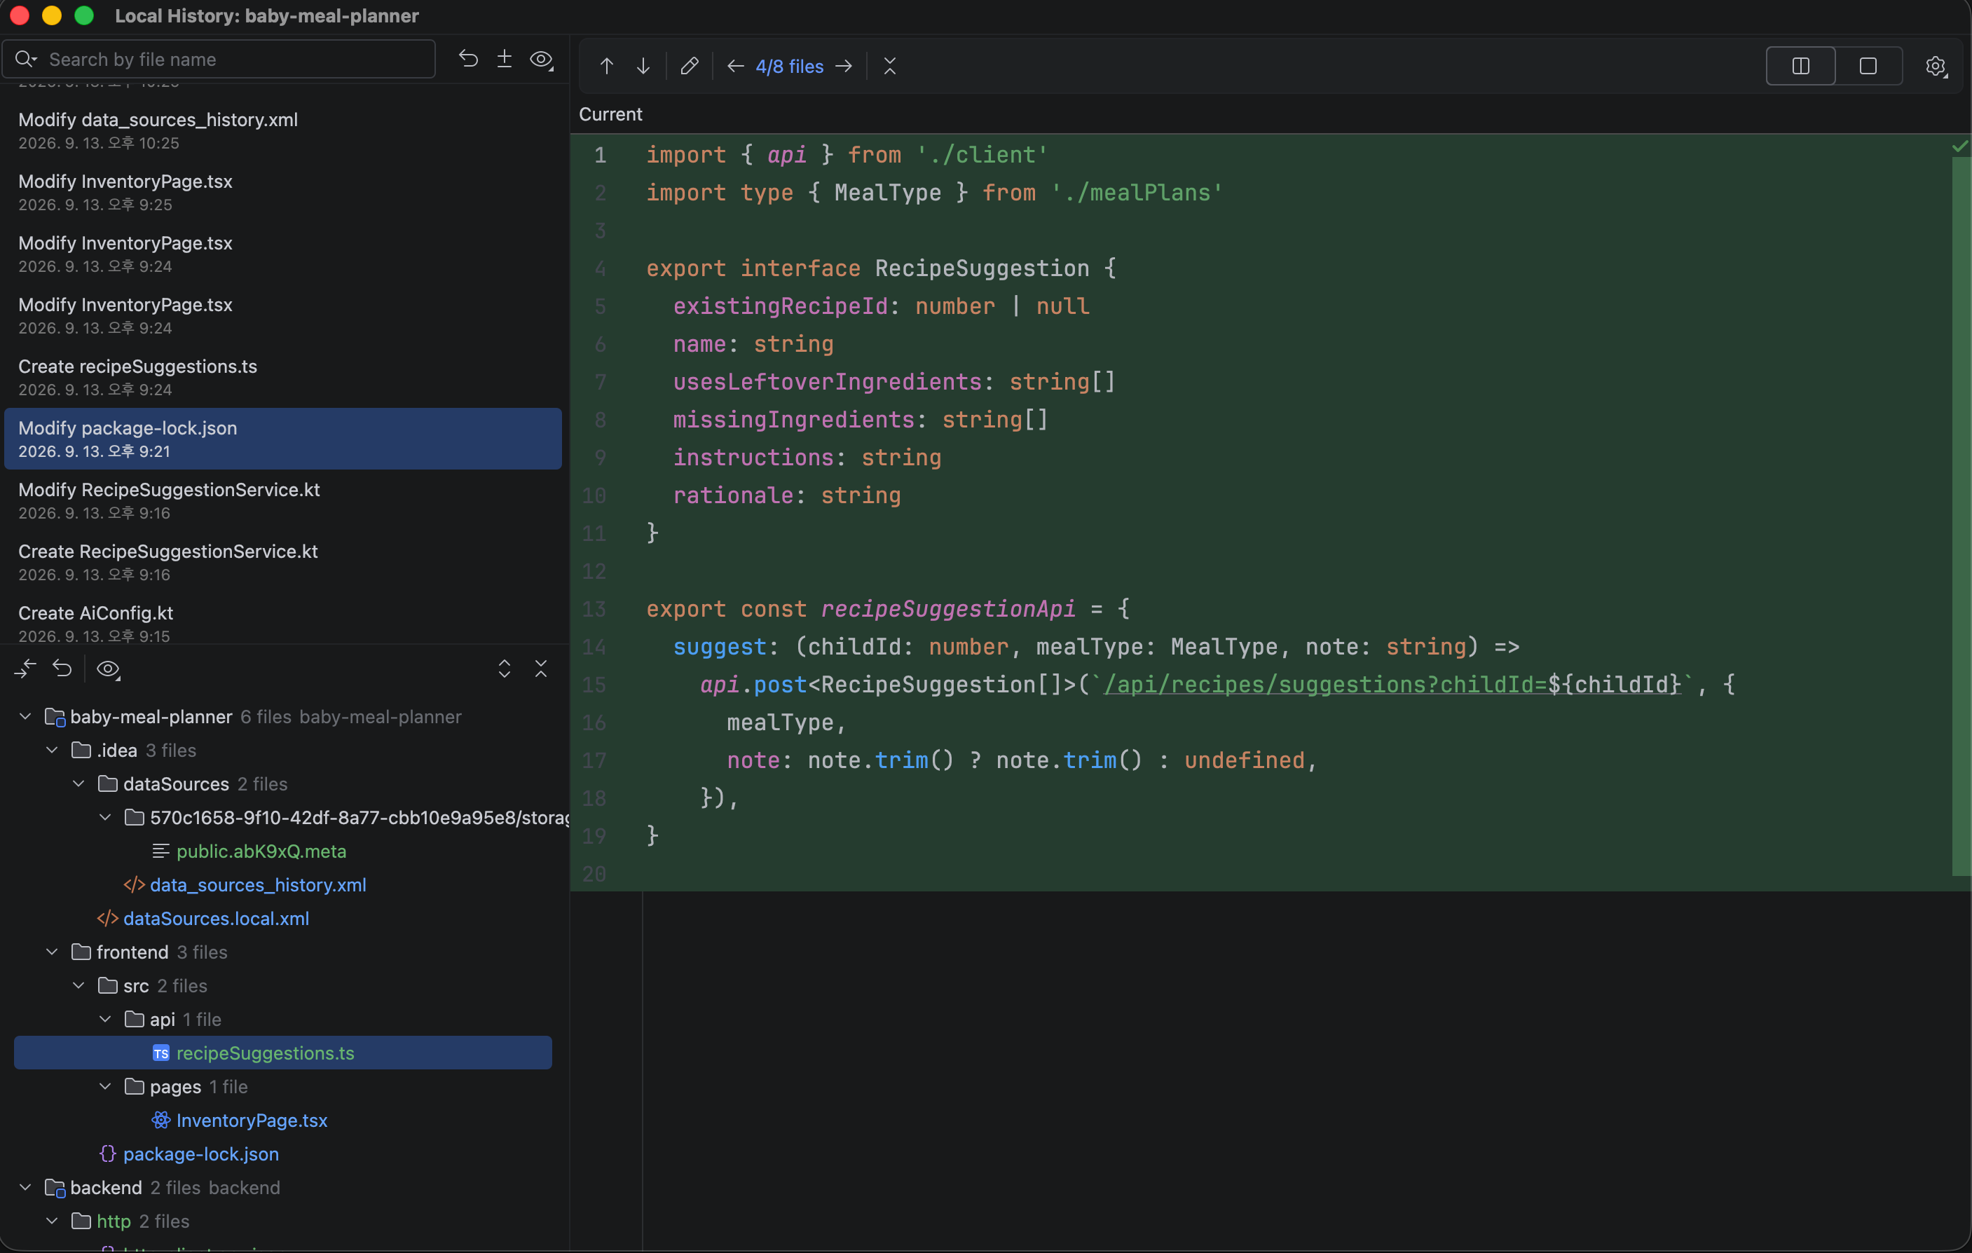Select Modify InventoryPage.tsx 9:25 revision

click(282, 191)
